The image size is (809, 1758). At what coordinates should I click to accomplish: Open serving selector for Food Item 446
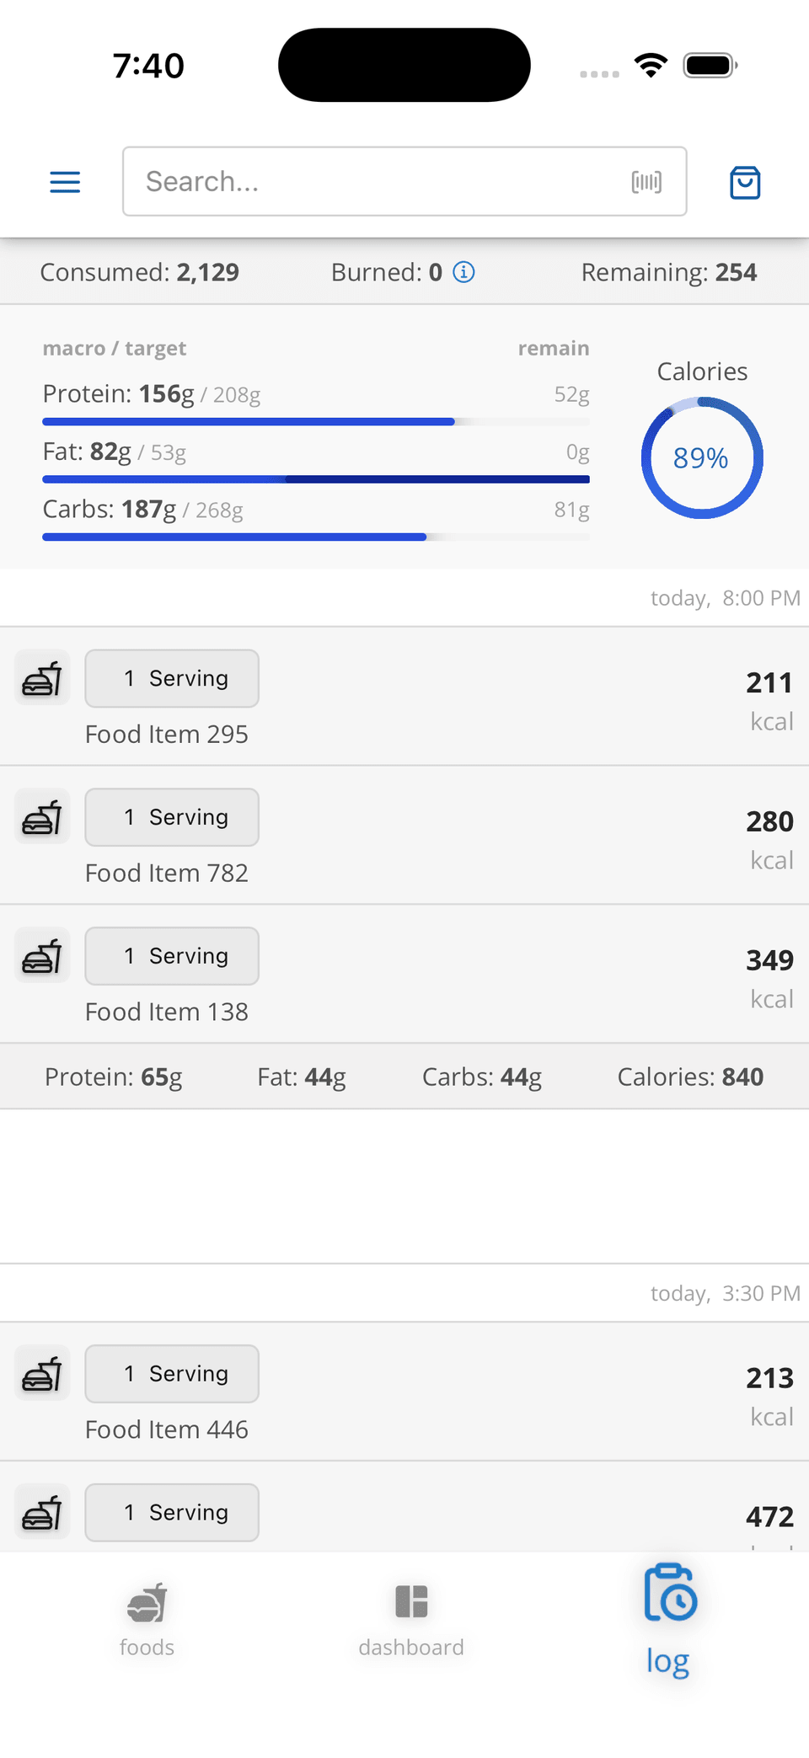(x=172, y=1375)
